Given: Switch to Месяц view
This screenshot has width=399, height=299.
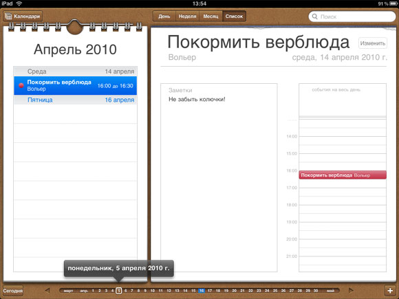Looking at the screenshot, I should click(211, 16).
